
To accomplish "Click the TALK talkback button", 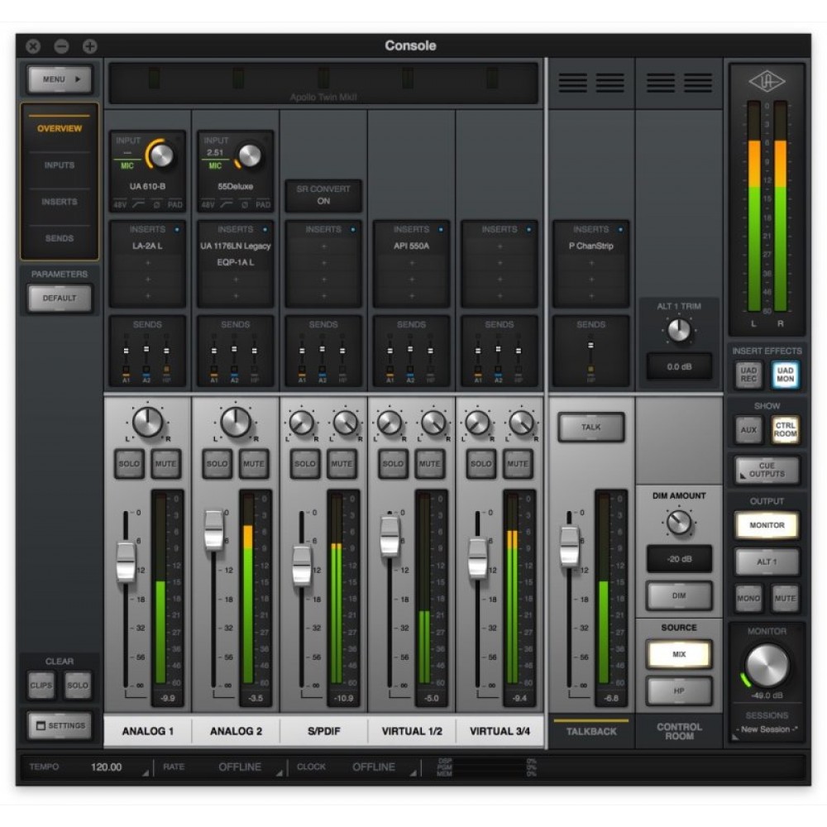I will tap(590, 428).
